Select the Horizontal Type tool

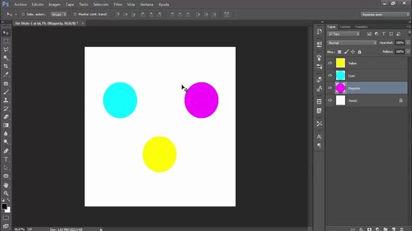coord(6,160)
